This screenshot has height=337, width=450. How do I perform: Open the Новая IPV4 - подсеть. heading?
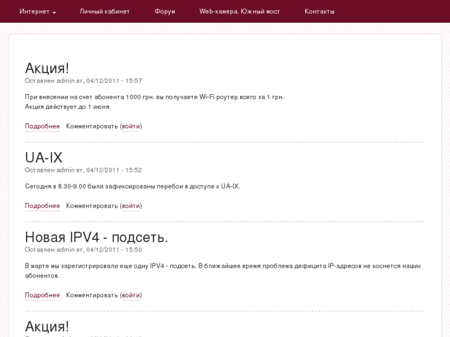97,237
